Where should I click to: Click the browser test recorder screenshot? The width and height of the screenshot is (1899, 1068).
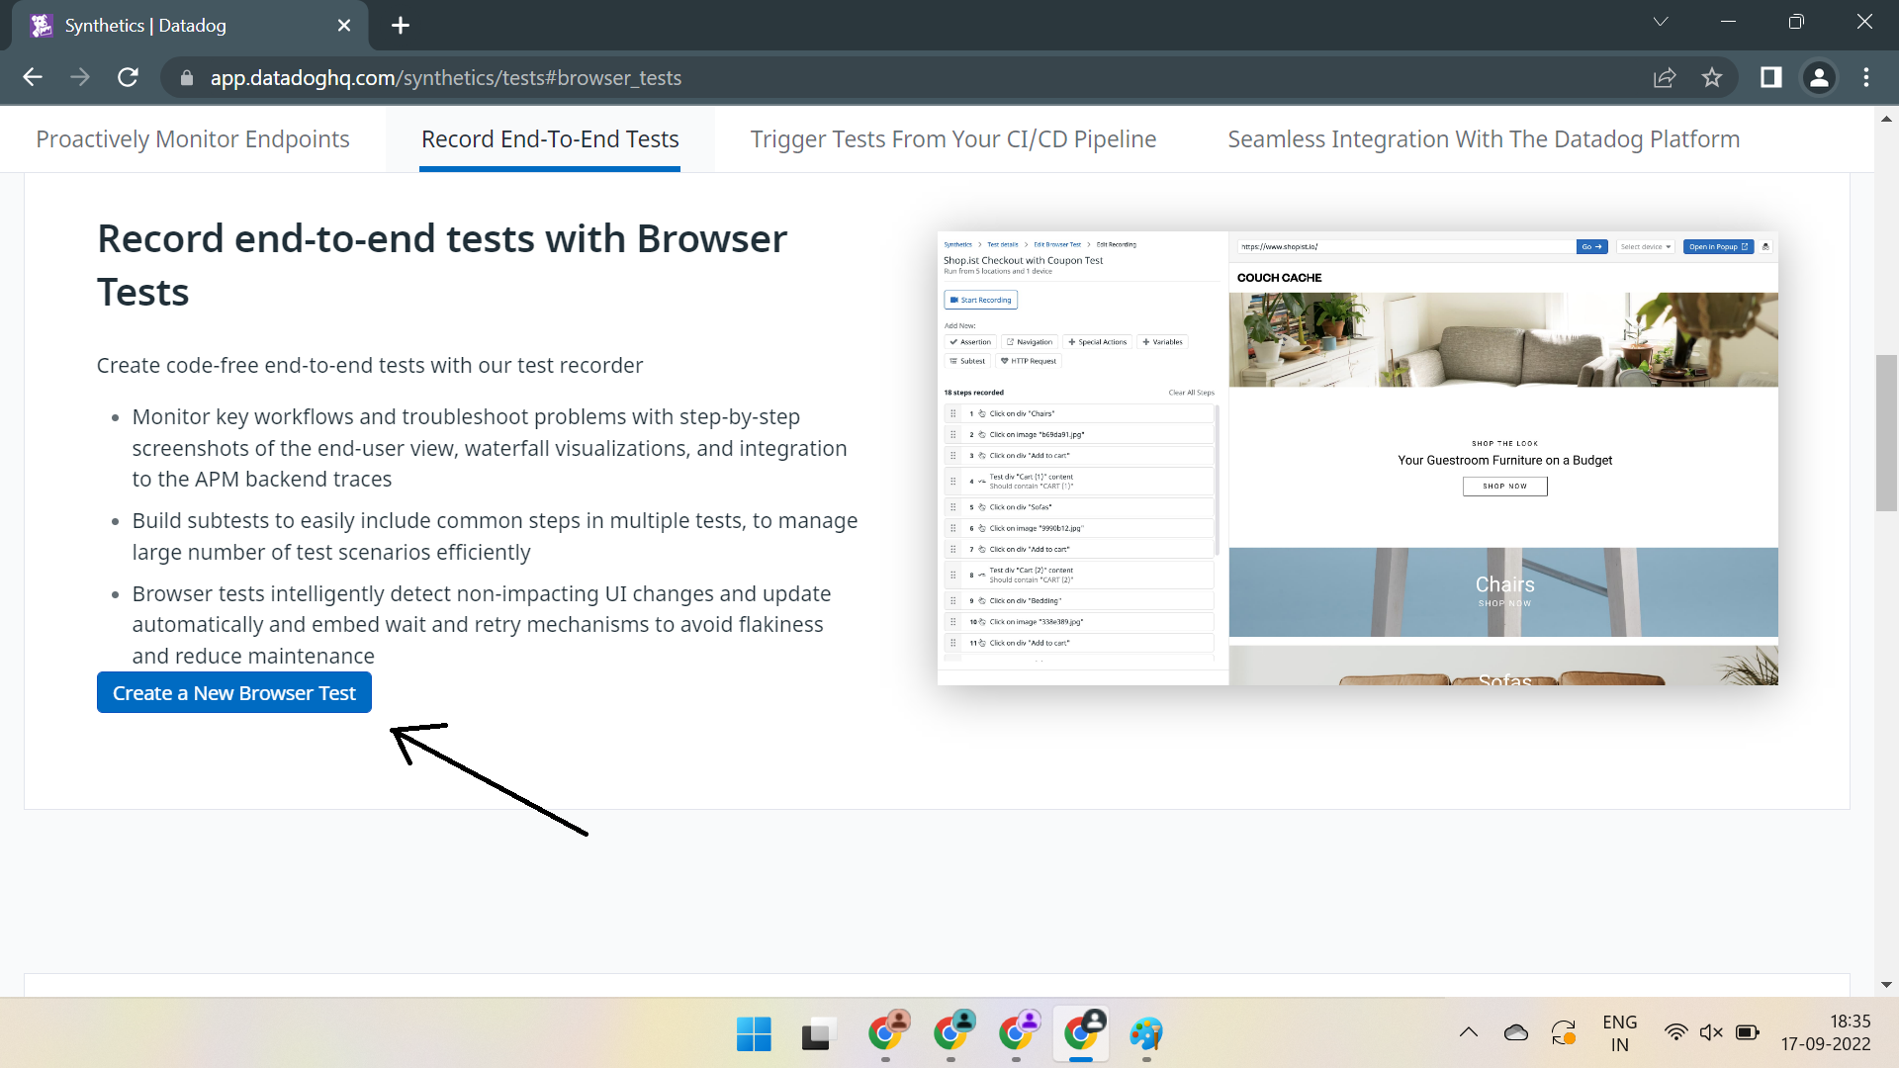coord(1357,458)
